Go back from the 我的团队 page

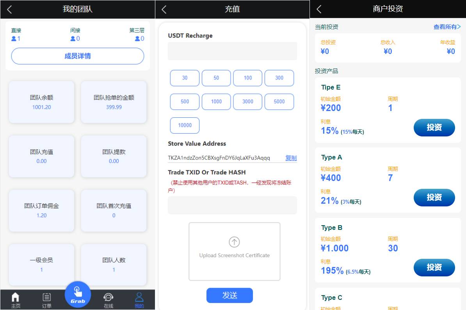(10, 9)
